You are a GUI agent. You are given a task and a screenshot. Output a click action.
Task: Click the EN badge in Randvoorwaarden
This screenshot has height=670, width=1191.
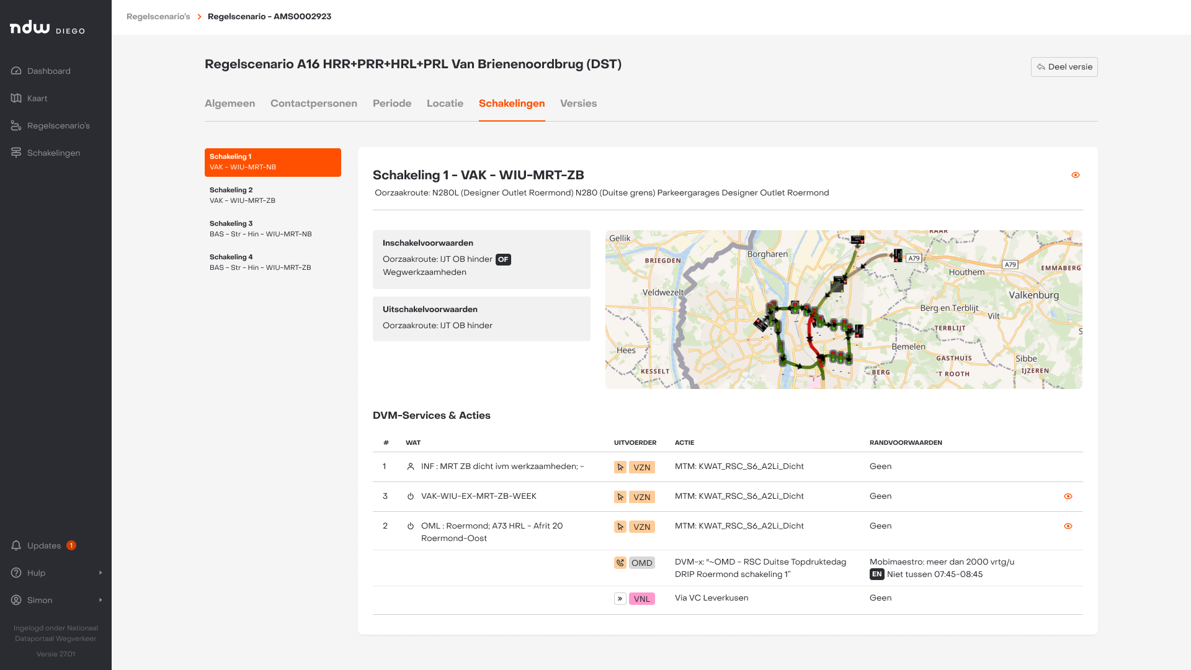point(877,574)
